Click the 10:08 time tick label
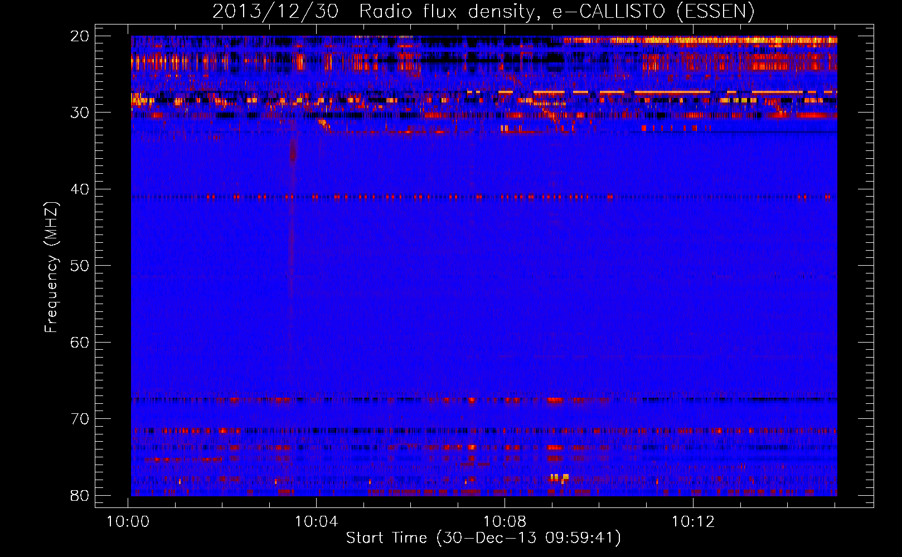902x557 pixels. [505, 522]
